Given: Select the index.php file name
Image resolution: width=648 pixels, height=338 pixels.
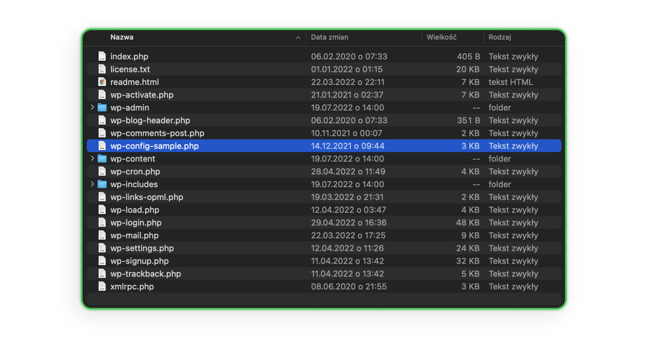Looking at the screenshot, I should [129, 56].
